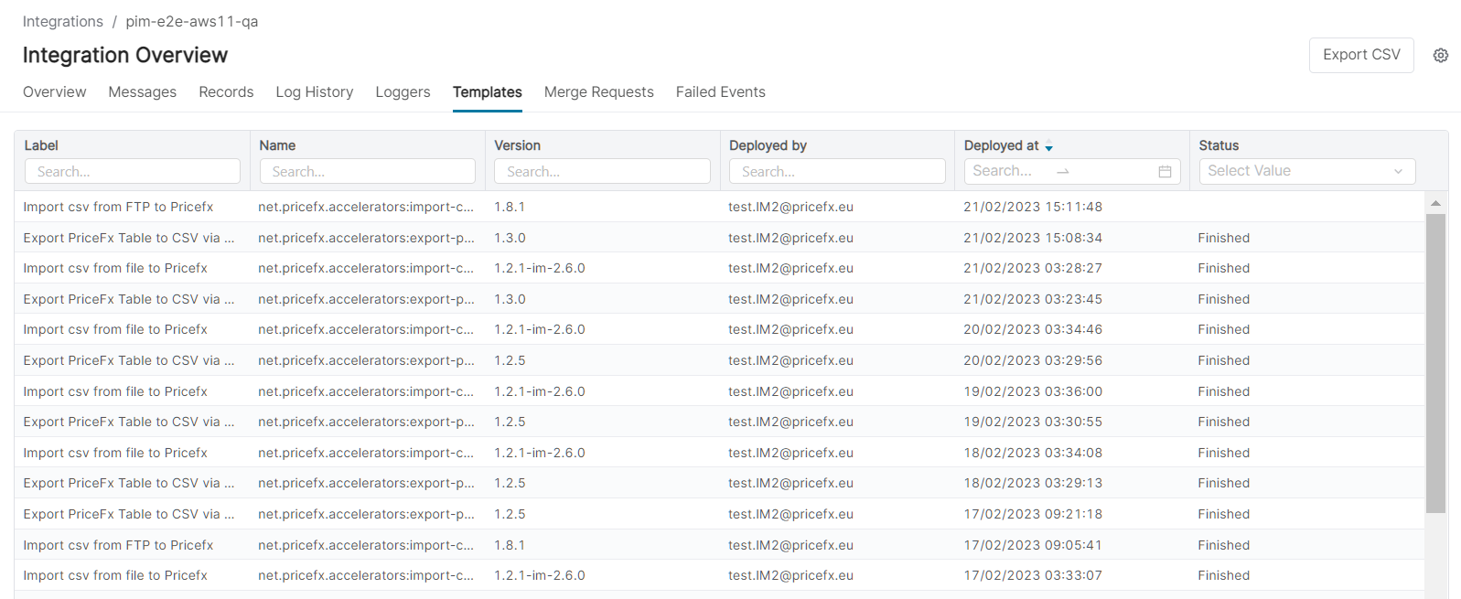Screen dimensions: 1461x599
Task: Open Import csv from file row deployed 21/02/2023 03:28:27
Action: pyautogui.click(x=115, y=268)
